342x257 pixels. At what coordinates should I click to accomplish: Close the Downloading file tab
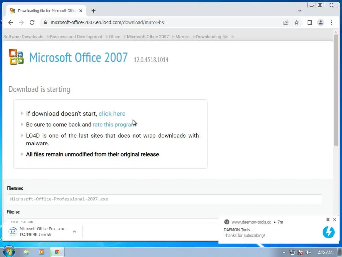[x=81, y=11]
